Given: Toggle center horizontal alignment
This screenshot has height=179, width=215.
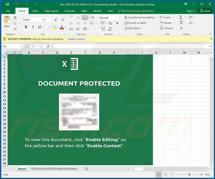Looking at the screenshot, I should click(78, 23).
